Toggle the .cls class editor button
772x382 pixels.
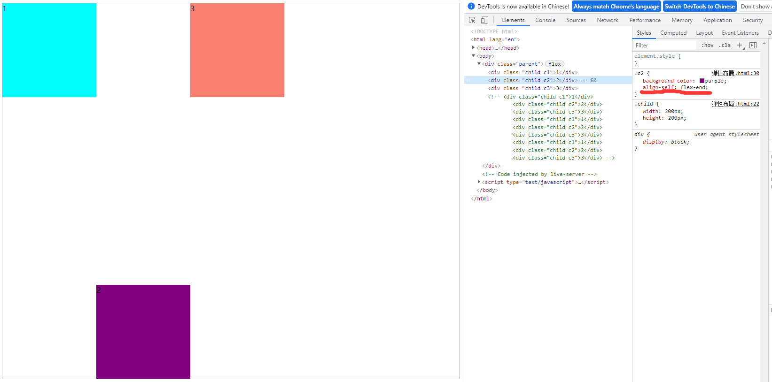pyautogui.click(x=725, y=45)
